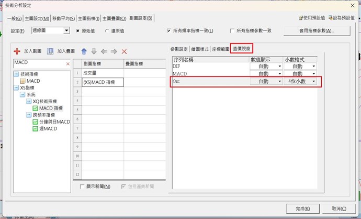Toggle the 所有頻率指標一致 checkbox
Viewport: 361px width, 219px height.
169,31
